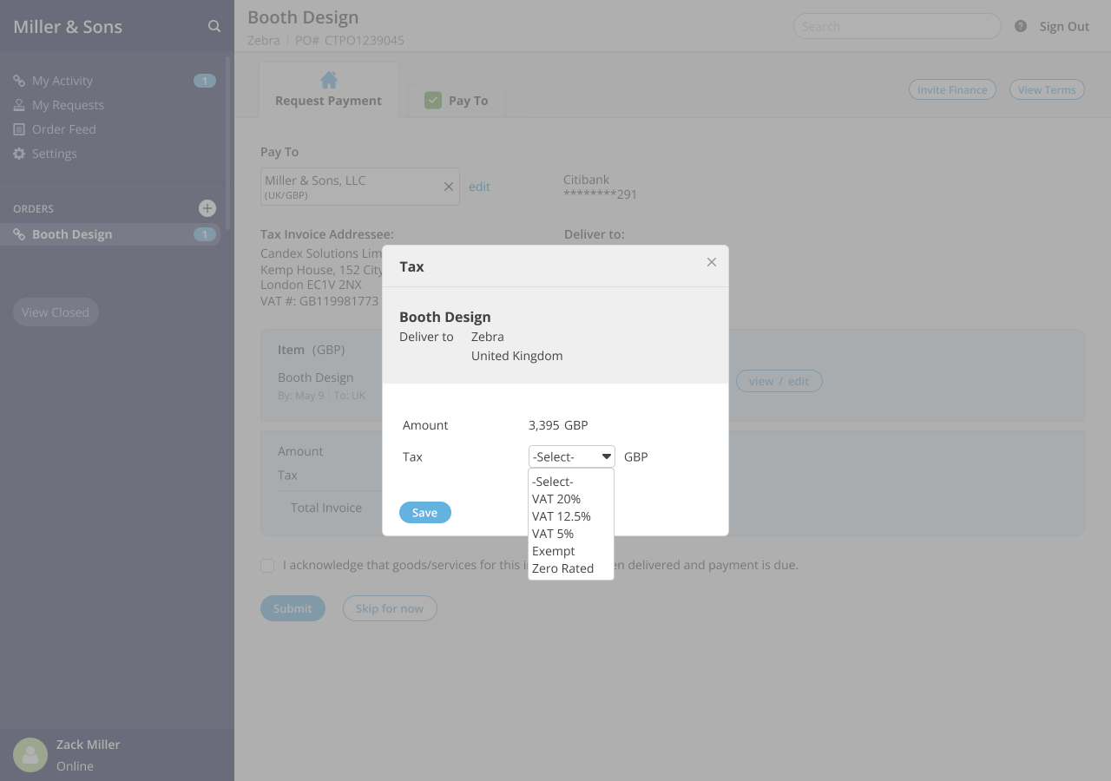Image resolution: width=1111 pixels, height=781 pixels.
Task: Expand the Tax select dropdown
Action: [571, 456]
